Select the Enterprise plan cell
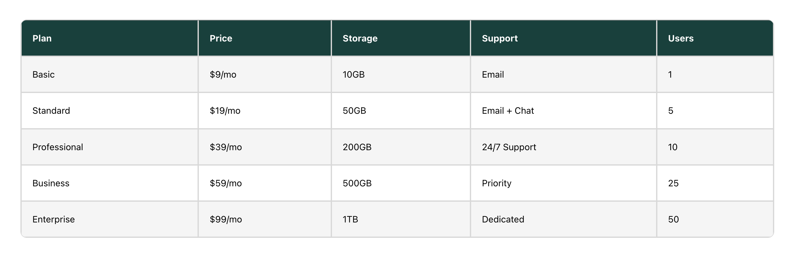The height and width of the screenshot is (257, 794). click(110, 219)
